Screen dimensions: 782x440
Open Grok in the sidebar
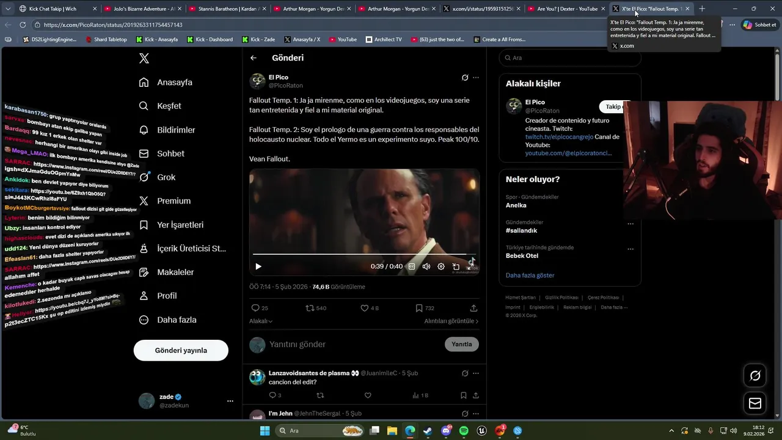pyautogui.click(x=157, y=177)
